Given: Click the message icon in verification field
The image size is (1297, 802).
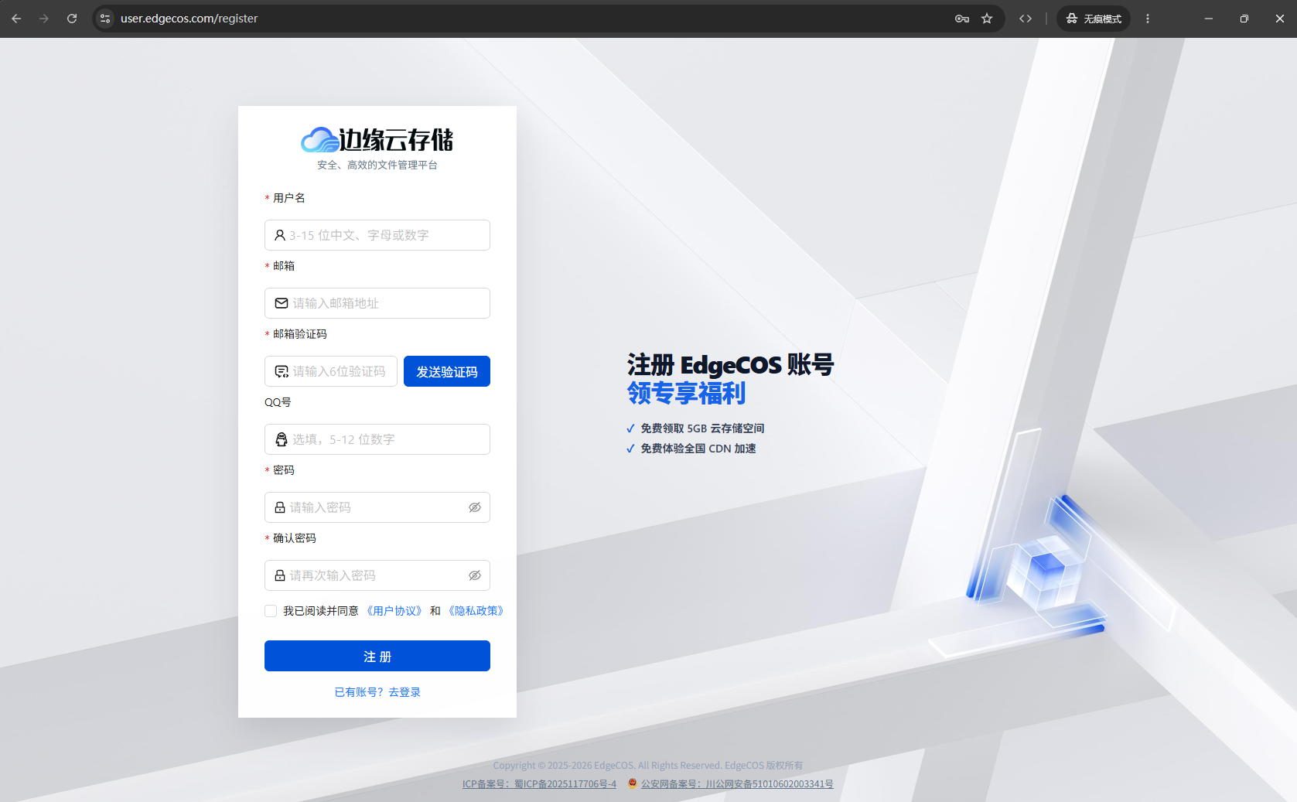Looking at the screenshot, I should 282,371.
